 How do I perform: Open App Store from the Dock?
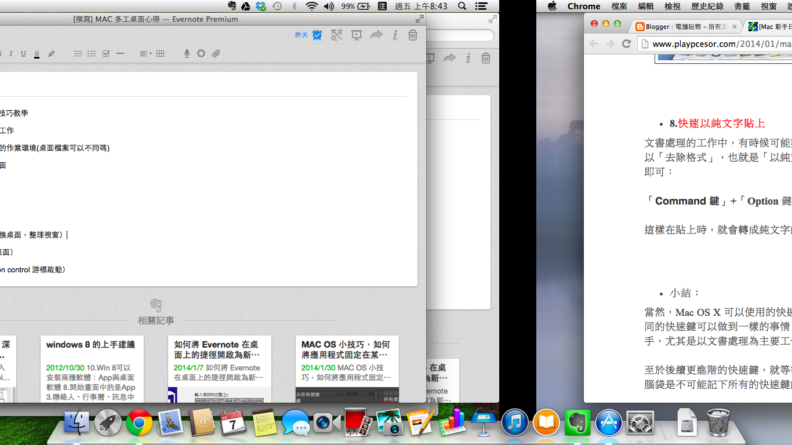coord(609,422)
